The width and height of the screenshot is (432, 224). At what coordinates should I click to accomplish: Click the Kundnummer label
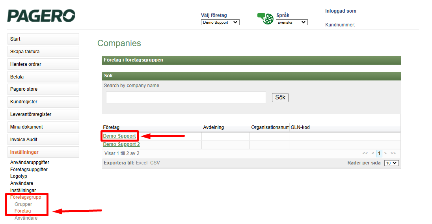click(x=340, y=25)
